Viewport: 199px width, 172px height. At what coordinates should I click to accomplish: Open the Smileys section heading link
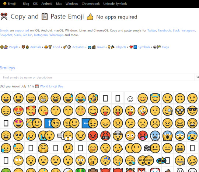(7, 68)
